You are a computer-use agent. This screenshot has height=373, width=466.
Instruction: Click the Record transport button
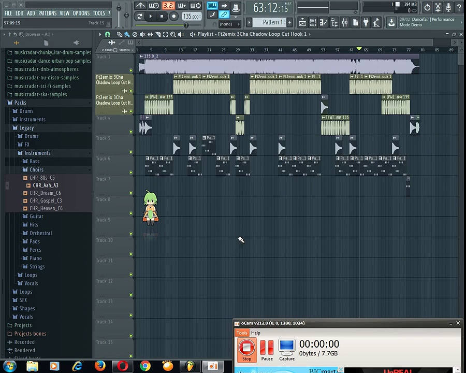(x=173, y=17)
